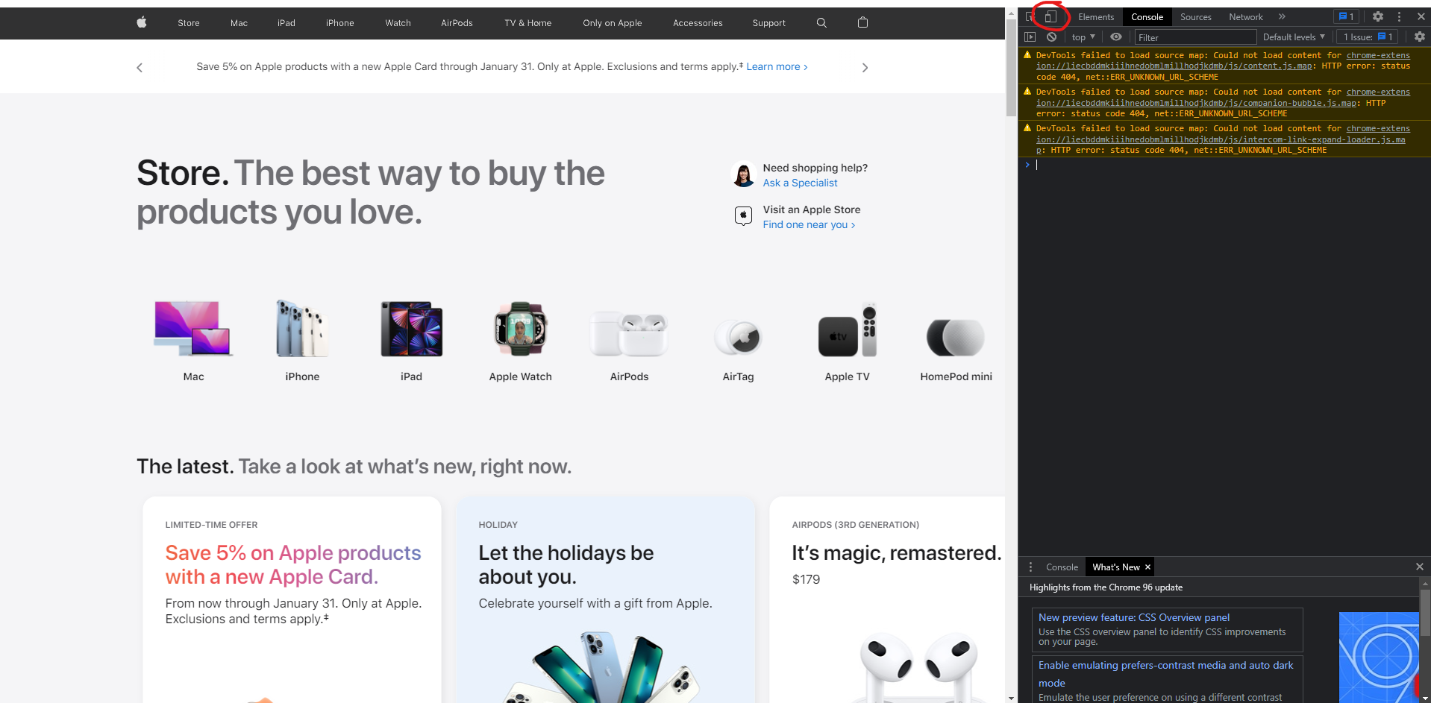Open the DevTools settings gear in main toolbar
This screenshot has height=703, width=1431.
click(1378, 16)
